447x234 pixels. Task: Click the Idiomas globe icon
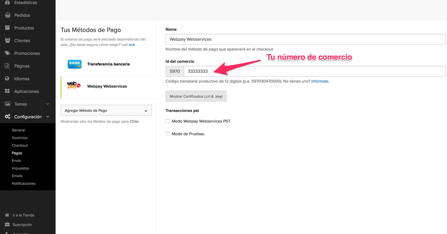click(7, 79)
